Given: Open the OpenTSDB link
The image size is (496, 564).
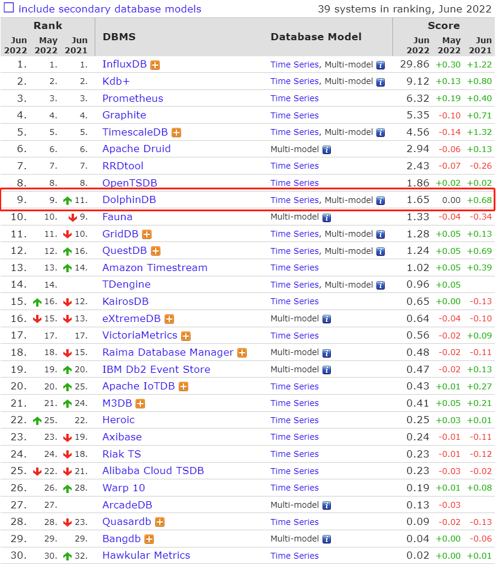Looking at the screenshot, I should click(130, 183).
